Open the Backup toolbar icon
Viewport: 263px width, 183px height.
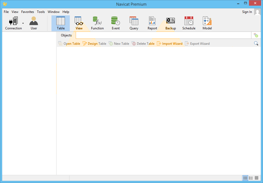click(171, 23)
